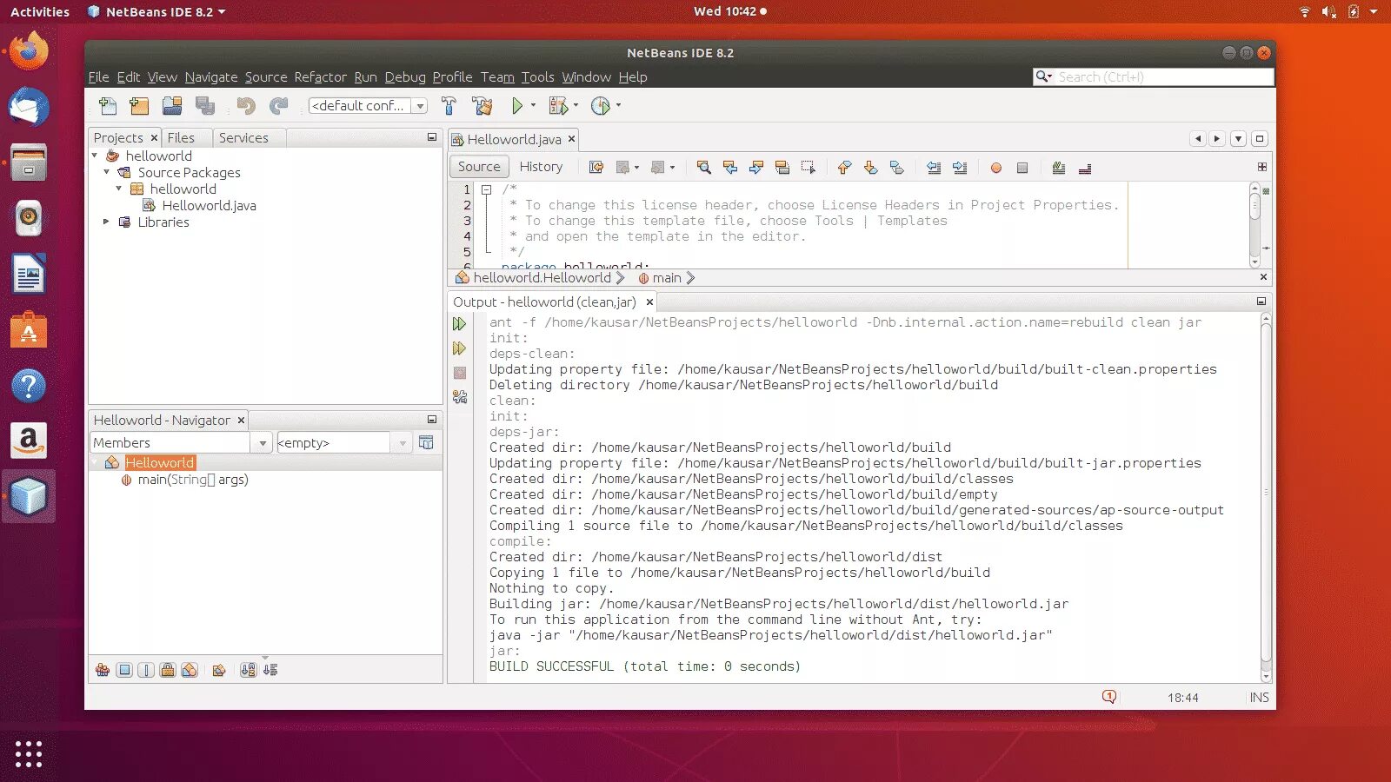The height and width of the screenshot is (782, 1391).
Task: Collapse the helloworld package tree node
Action: (x=119, y=189)
